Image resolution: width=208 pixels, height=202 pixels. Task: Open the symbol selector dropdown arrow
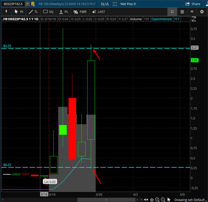[x=27, y=4]
